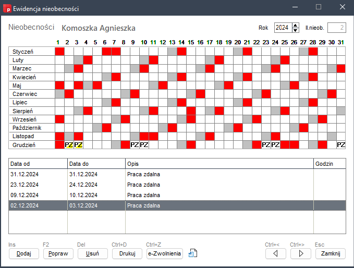354x268 pixels.
Task: Open e-Zwolnienia
Action: 164,254
